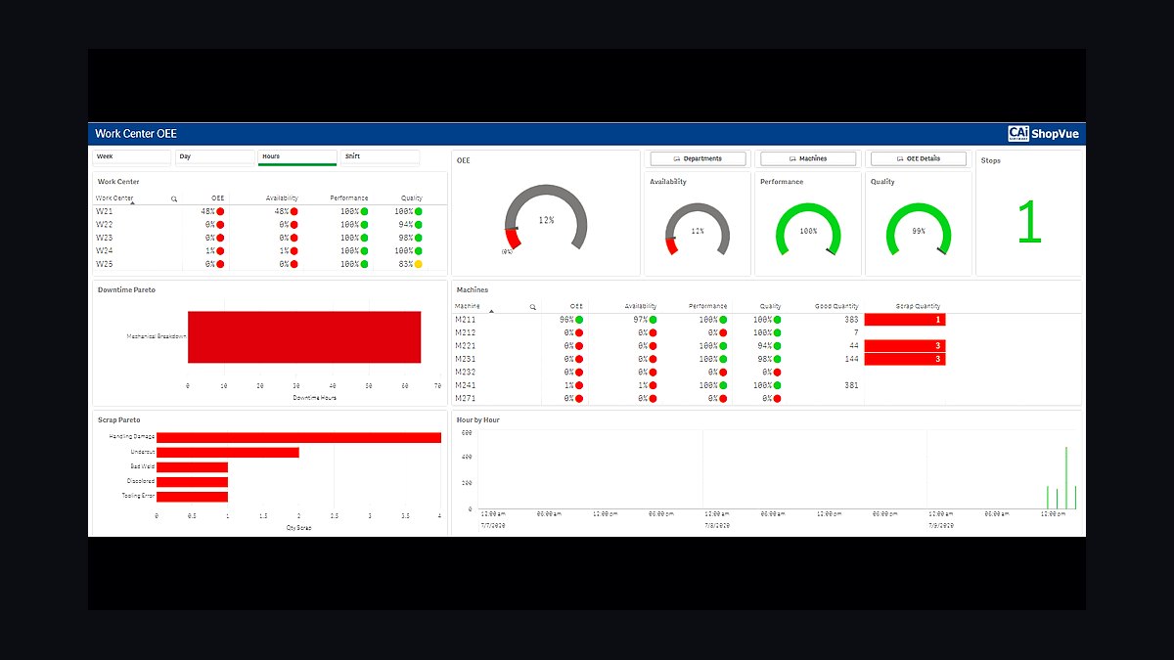Select machine M241 in Machines table
The width and height of the screenshot is (1174, 660).
tap(466, 385)
